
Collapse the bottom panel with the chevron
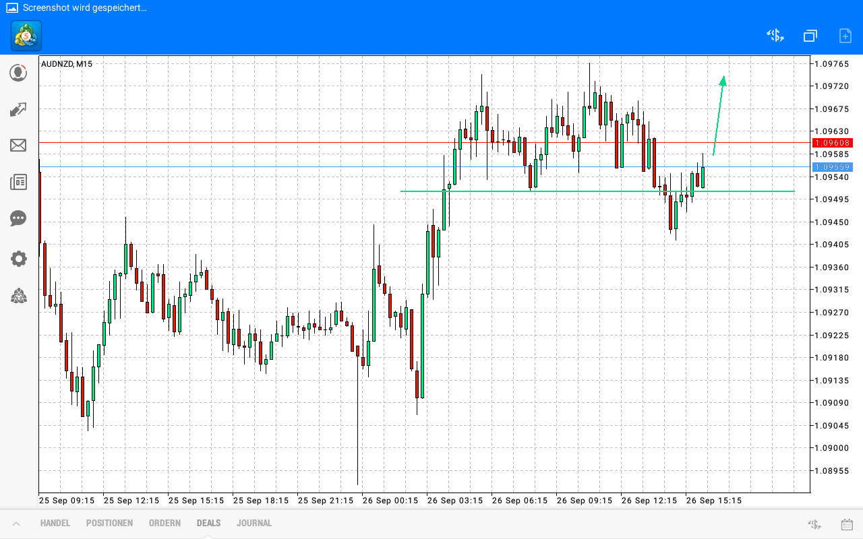click(16, 523)
